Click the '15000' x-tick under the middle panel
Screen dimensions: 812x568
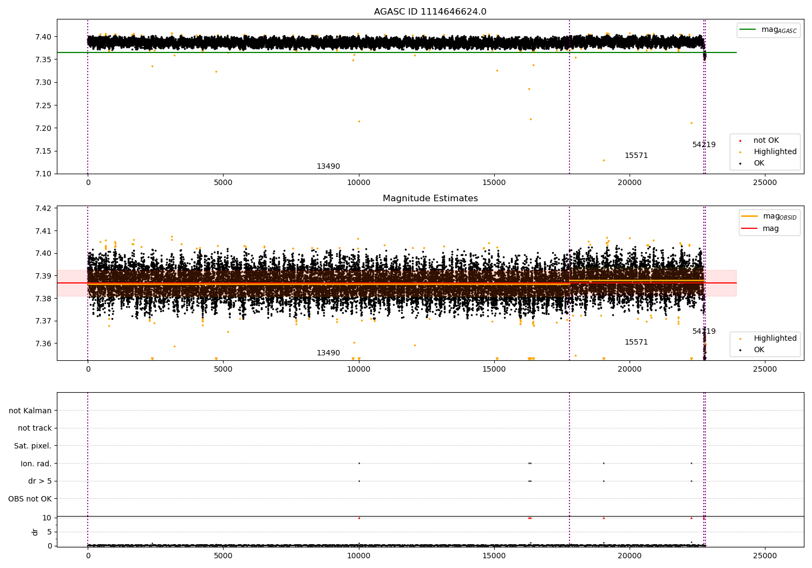(494, 369)
